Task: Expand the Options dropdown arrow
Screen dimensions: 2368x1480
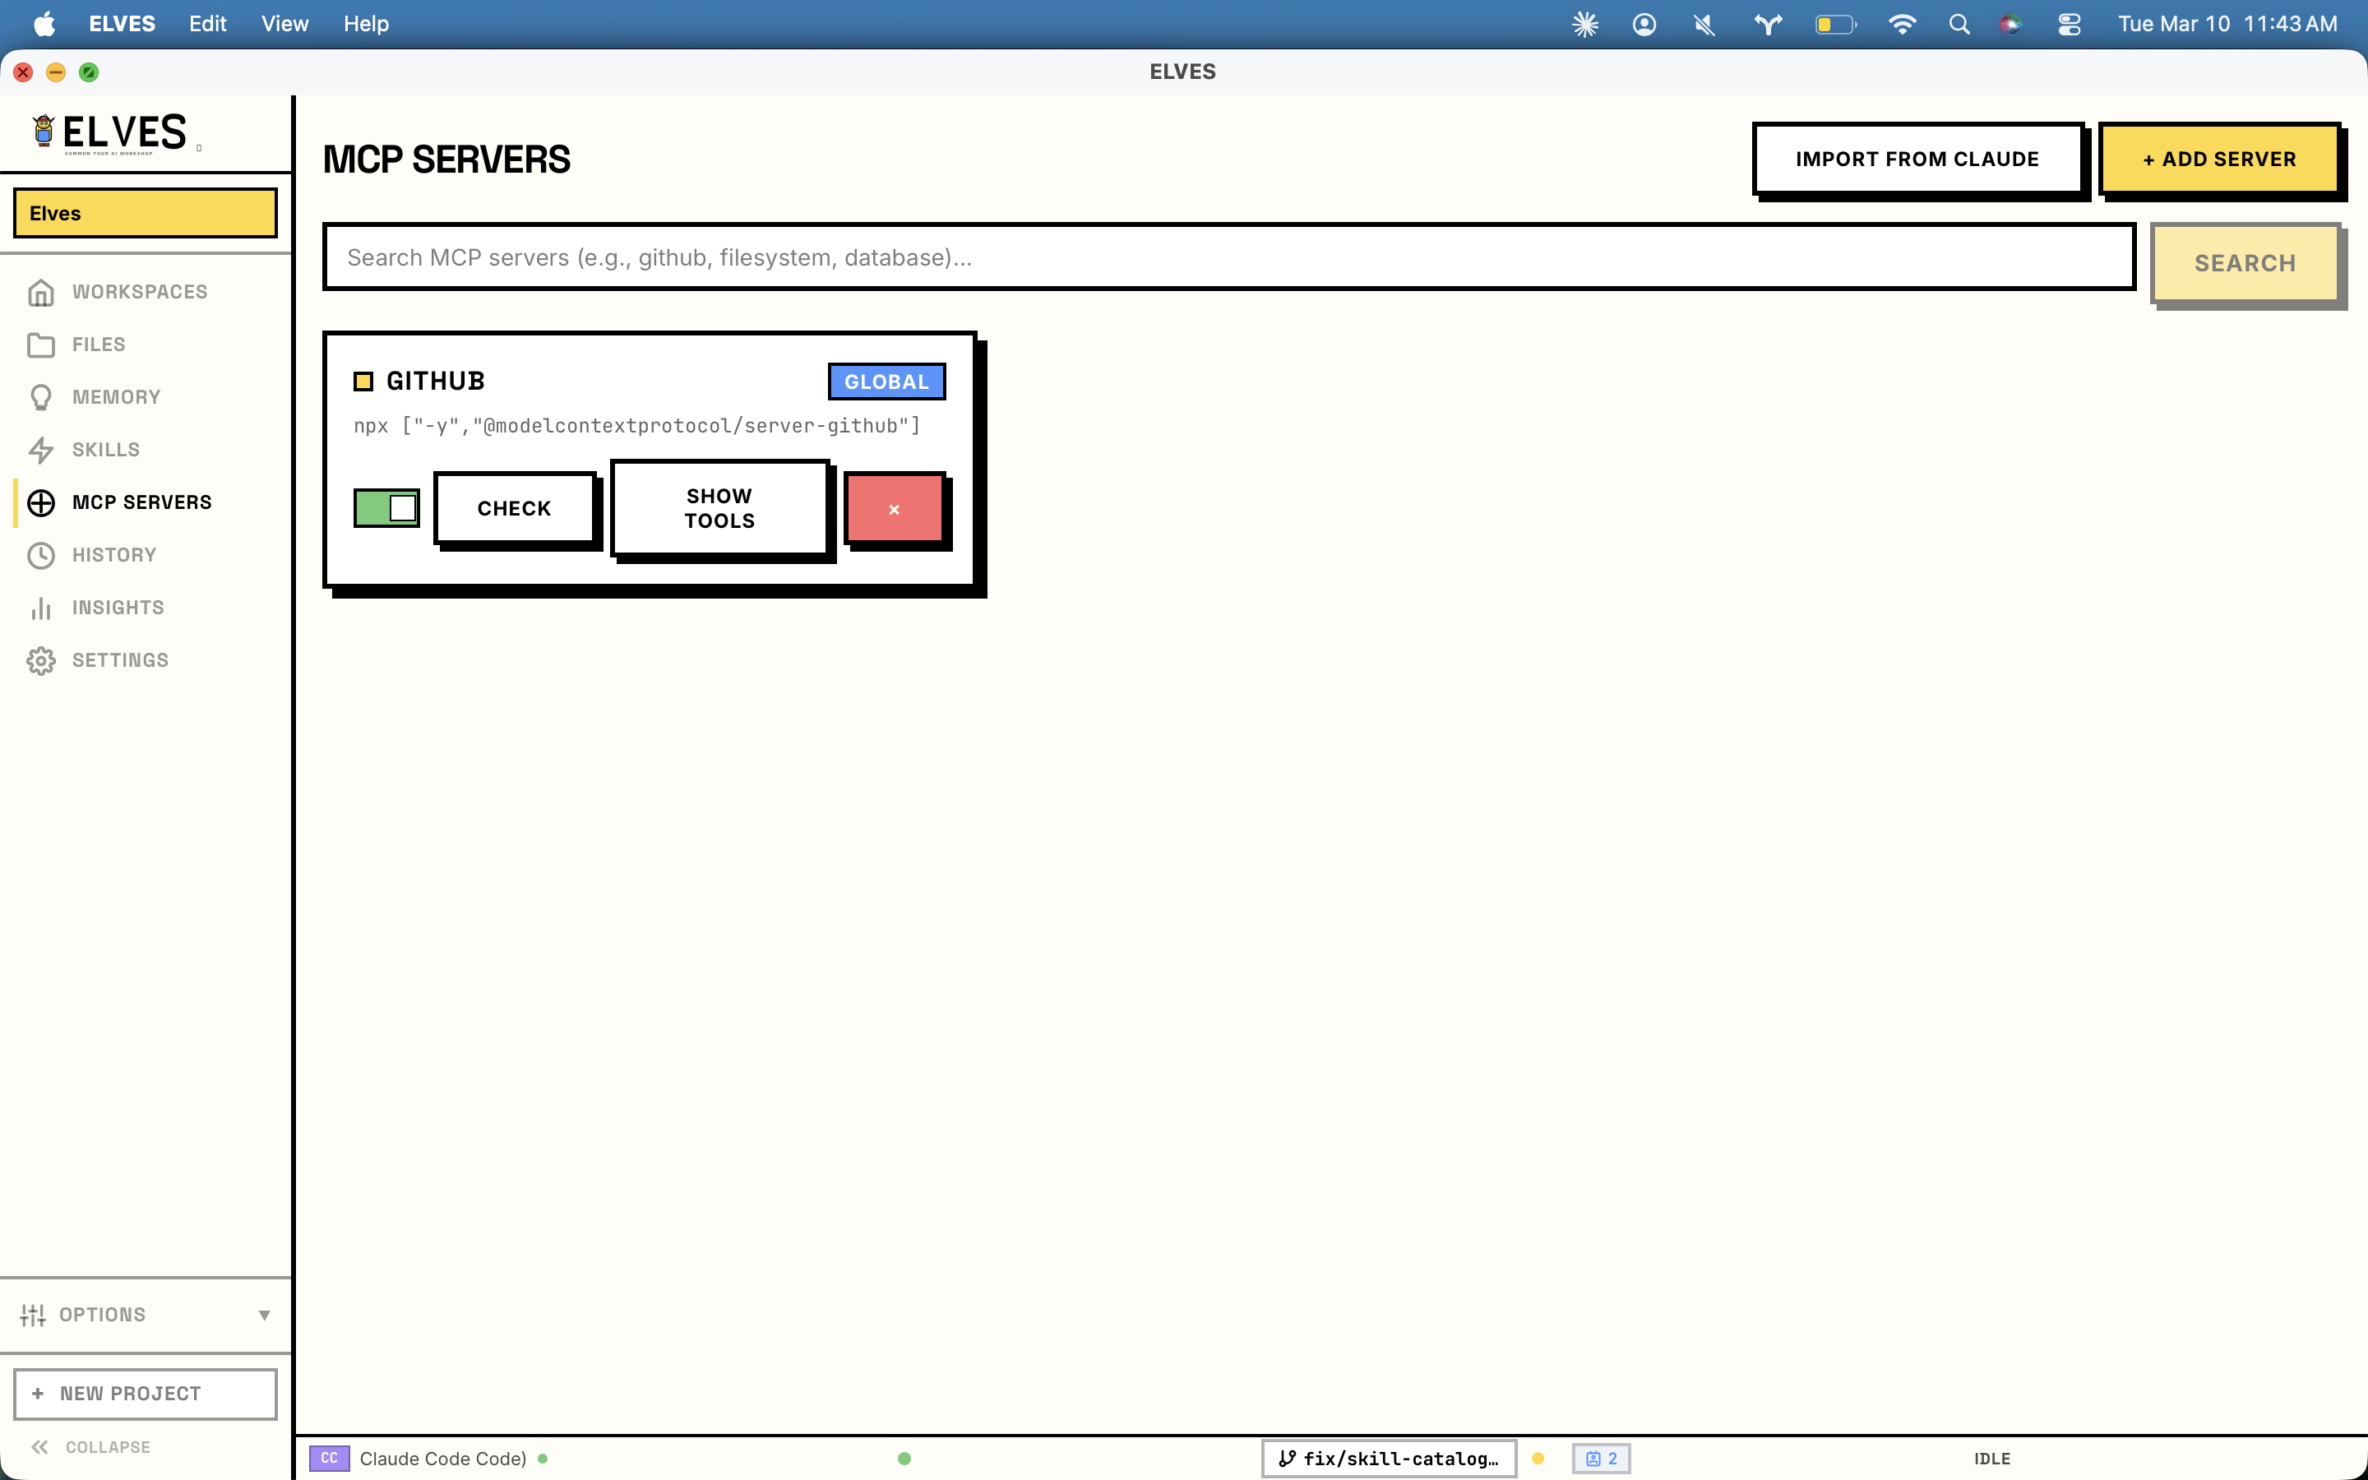Action: tap(263, 1315)
